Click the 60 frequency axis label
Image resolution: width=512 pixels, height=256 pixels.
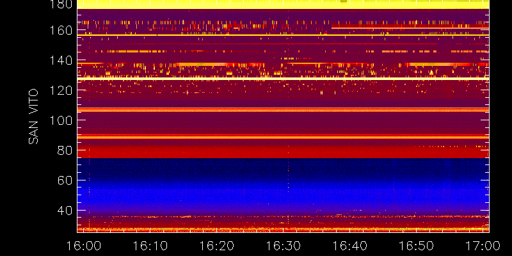[65, 180]
